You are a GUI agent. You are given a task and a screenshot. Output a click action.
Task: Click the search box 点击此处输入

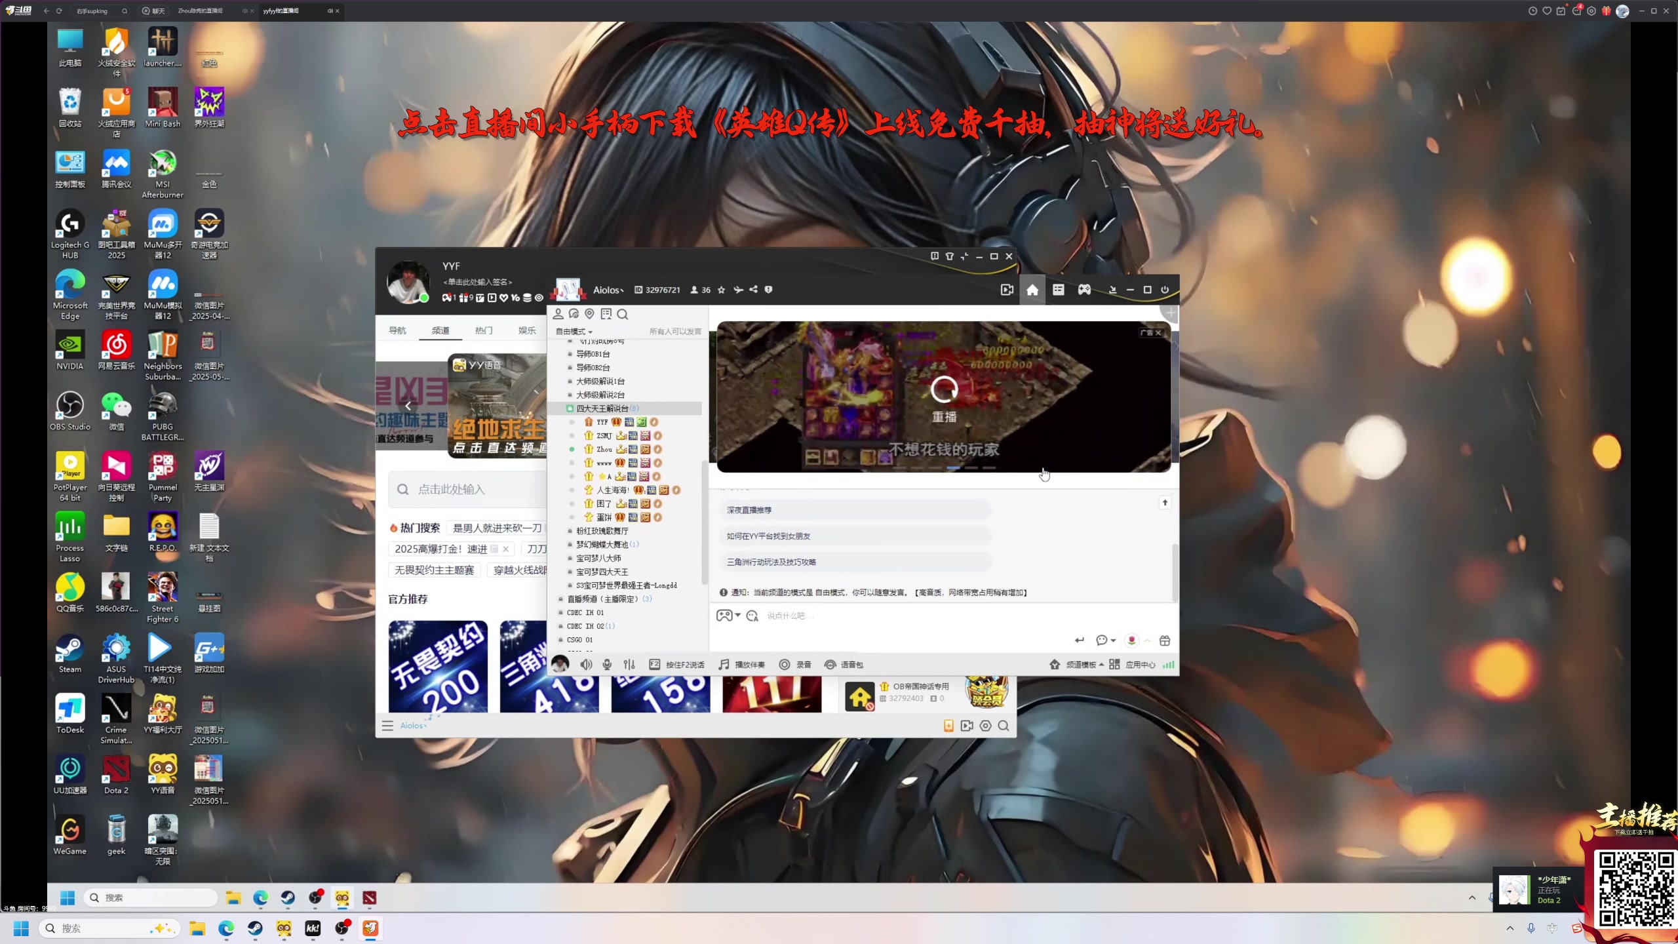[x=469, y=490]
